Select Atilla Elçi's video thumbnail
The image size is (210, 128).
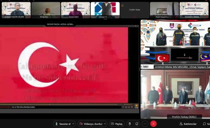click(46, 10)
